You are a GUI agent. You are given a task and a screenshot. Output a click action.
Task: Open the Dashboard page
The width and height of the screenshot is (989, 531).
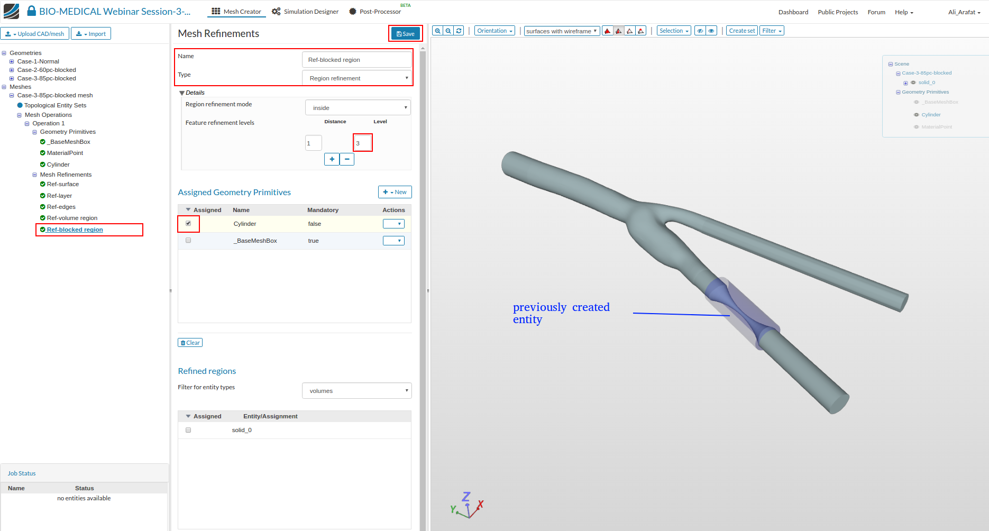[x=793, y=12]
